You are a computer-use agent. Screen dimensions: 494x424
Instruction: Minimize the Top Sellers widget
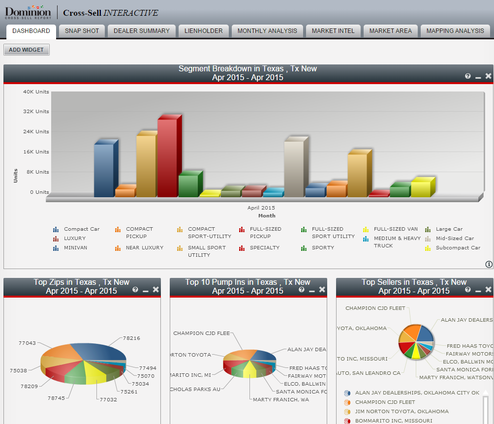(478, 290)
